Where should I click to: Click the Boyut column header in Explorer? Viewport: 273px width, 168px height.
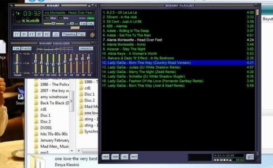(268, 19)
